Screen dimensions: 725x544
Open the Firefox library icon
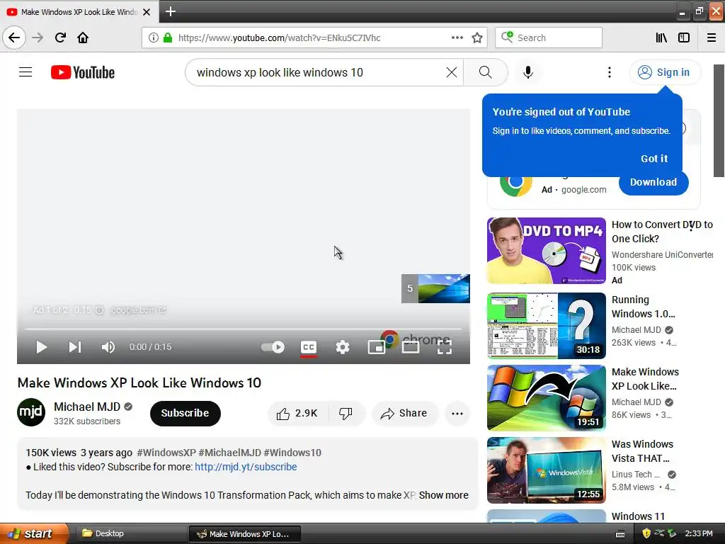pos(661,38)
